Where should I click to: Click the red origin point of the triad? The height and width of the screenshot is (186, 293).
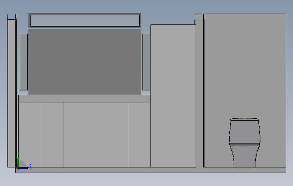tap(18, 168)
